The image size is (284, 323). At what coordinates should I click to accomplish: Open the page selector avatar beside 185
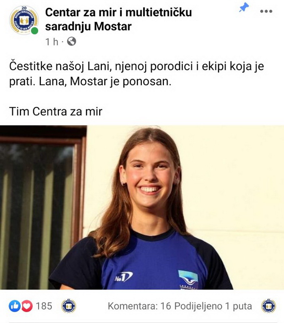pyautogui.click(x=69, y=306)
